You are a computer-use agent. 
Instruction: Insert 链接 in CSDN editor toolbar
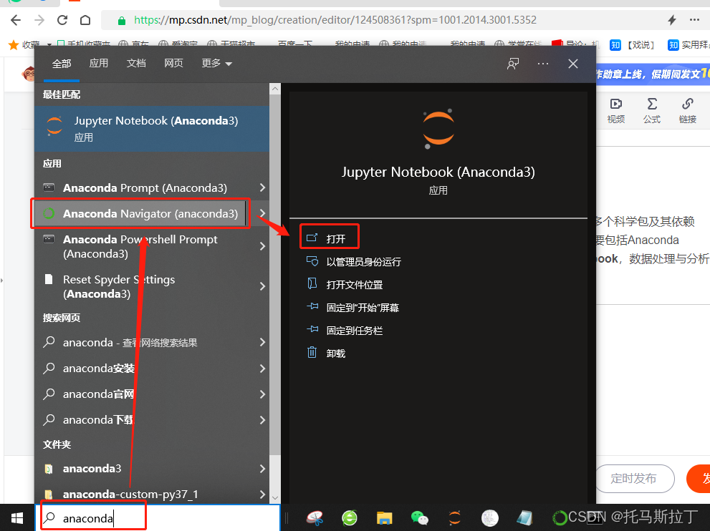pyautogui.click(x=687, y=110)
